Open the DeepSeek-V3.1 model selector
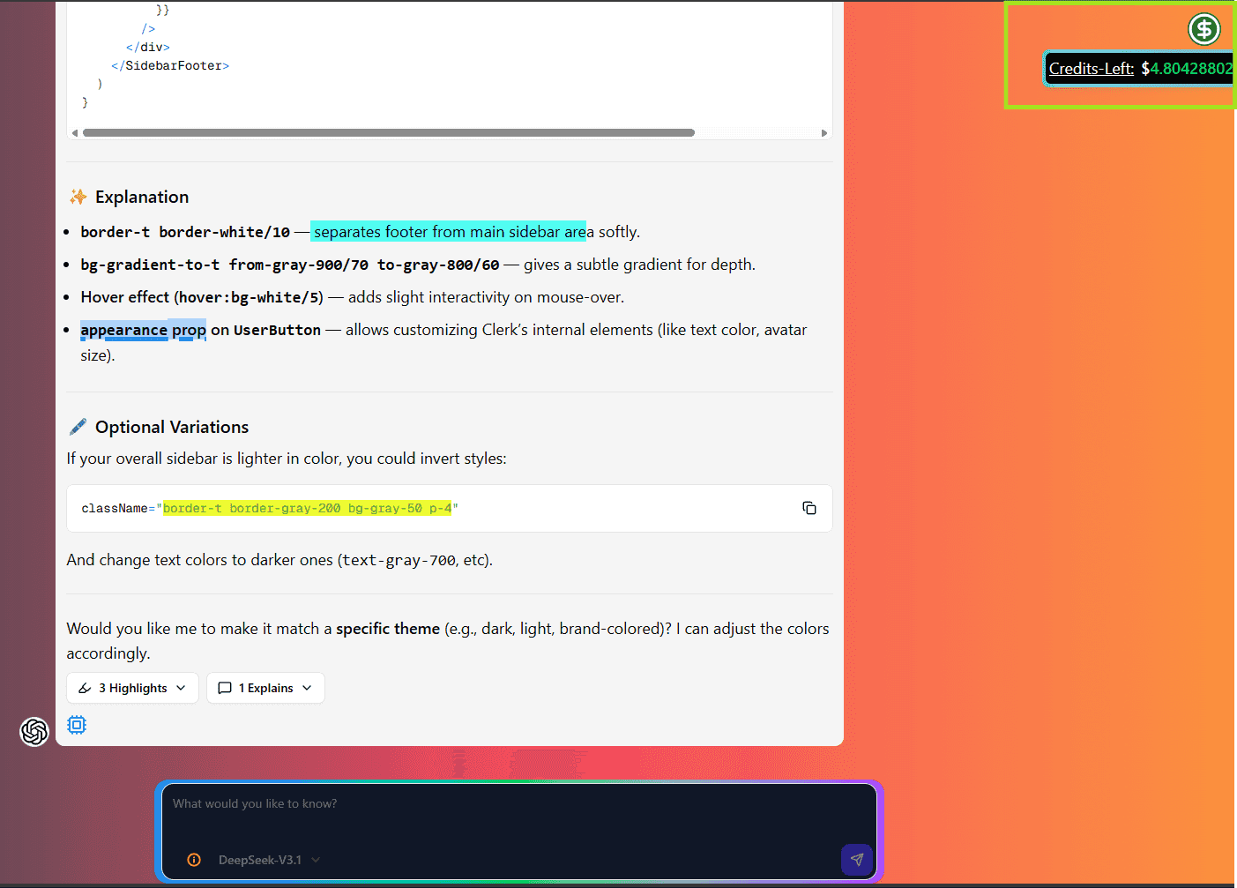 coord(268,860)
